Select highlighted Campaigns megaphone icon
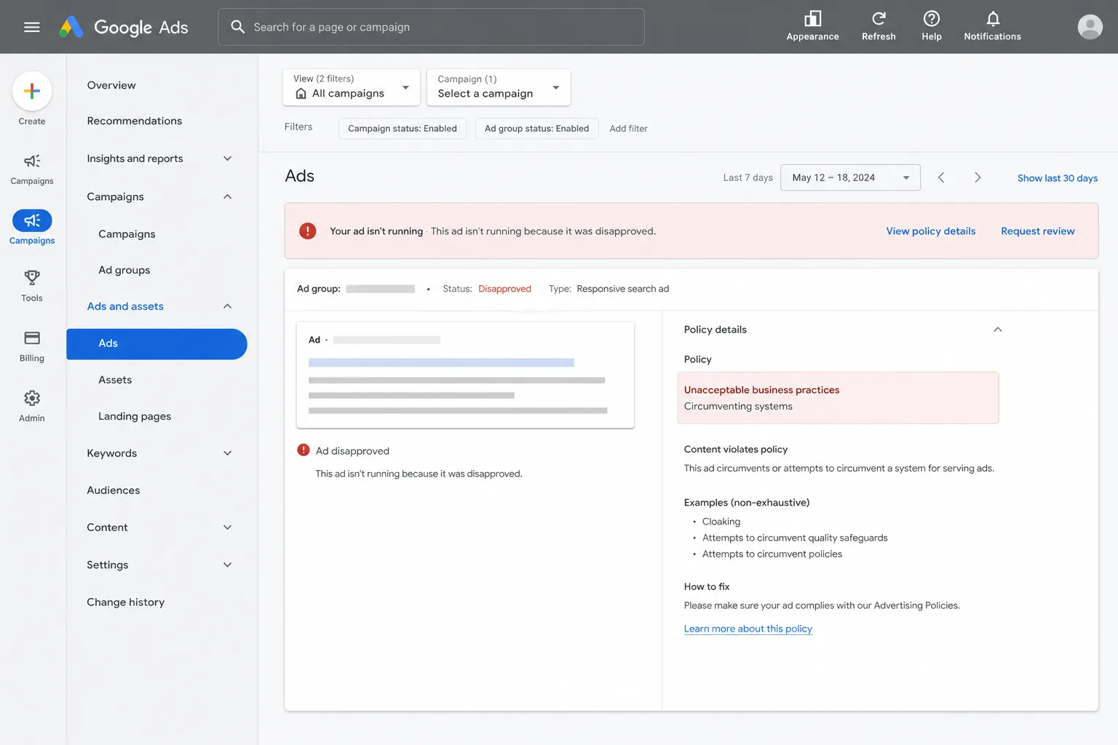Viewport: 1118px width, 745px height. 32,220
